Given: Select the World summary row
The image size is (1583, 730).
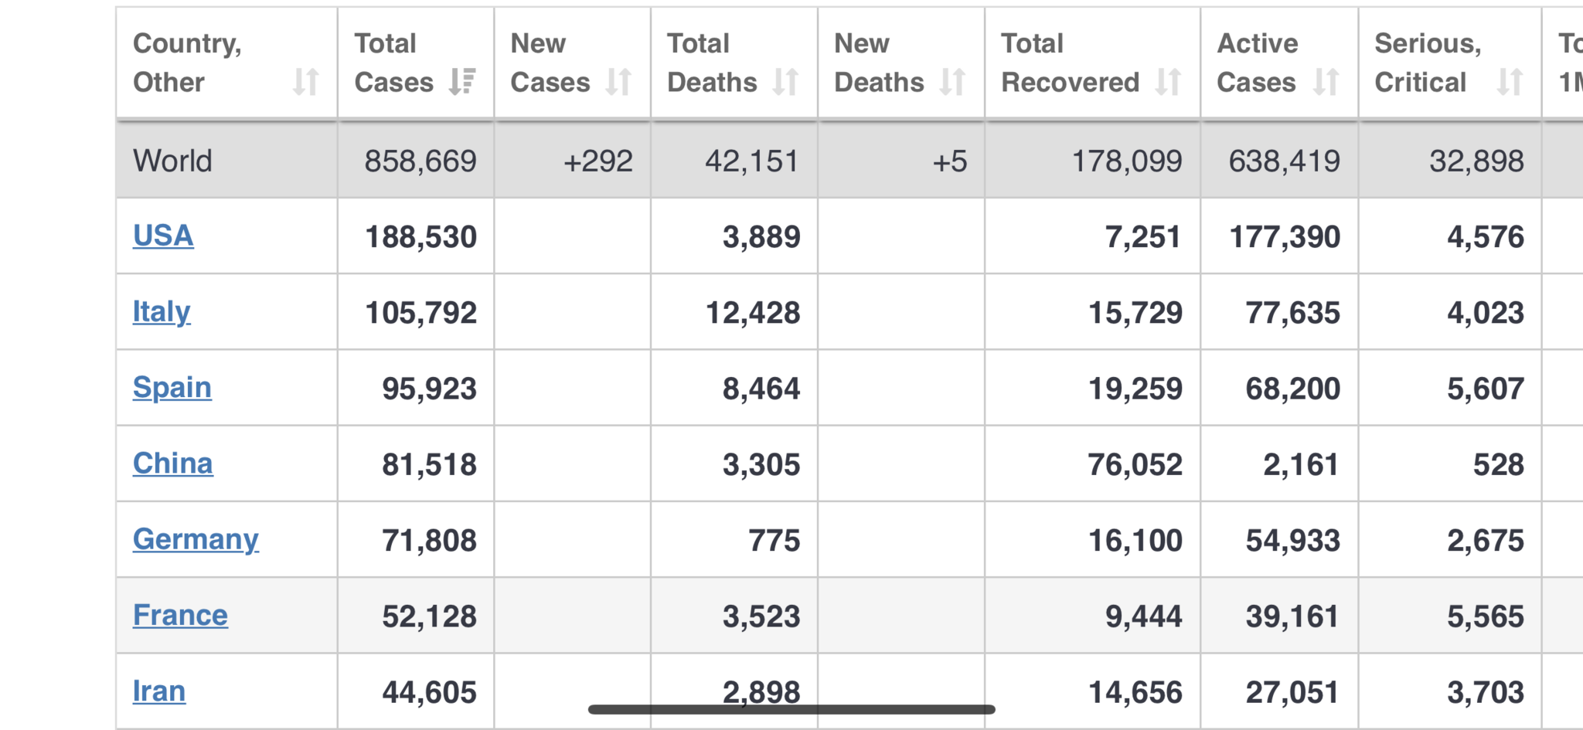Looking at the screenshot, I should pyautogui.click(x=172, y=161).
